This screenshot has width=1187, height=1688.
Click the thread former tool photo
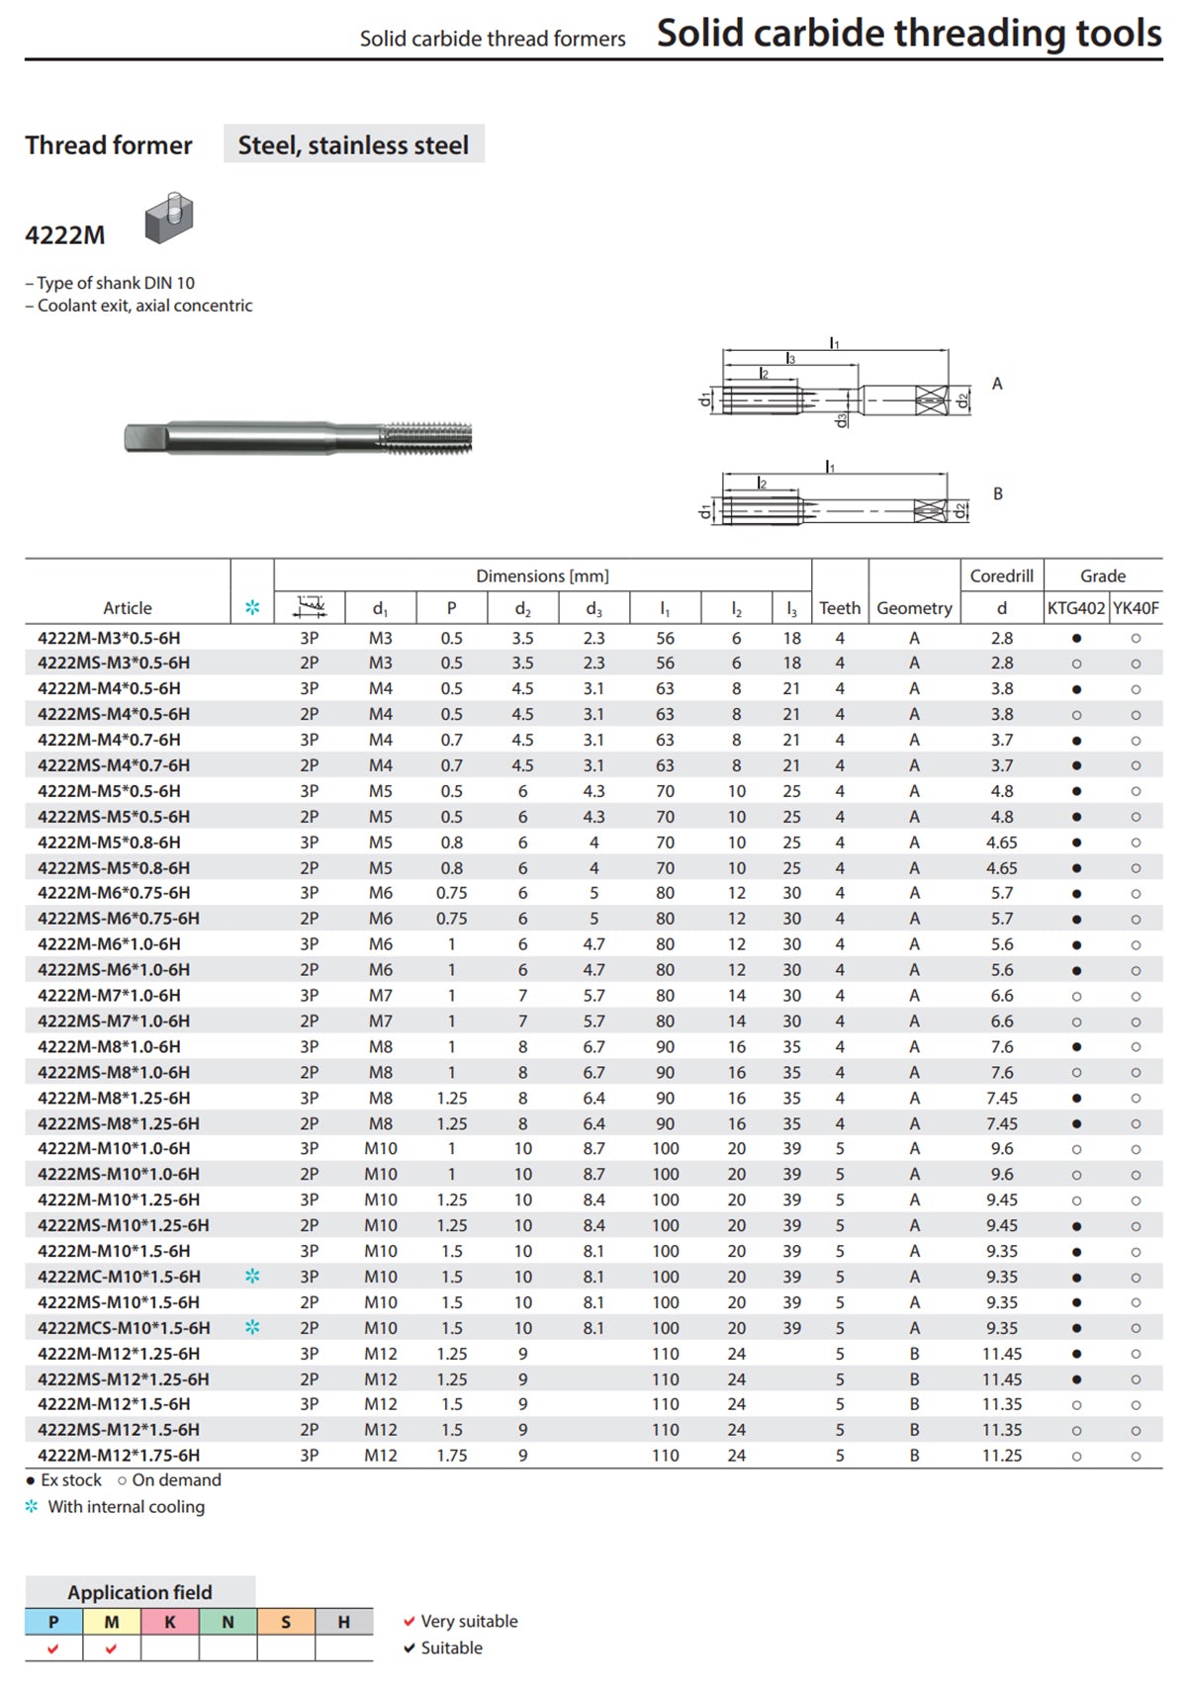(298, 437)
